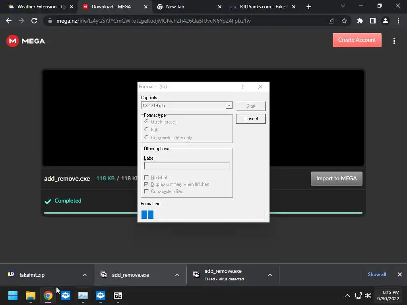
Task: Click the Import to MEGA button
Action: tap(336, 178)
